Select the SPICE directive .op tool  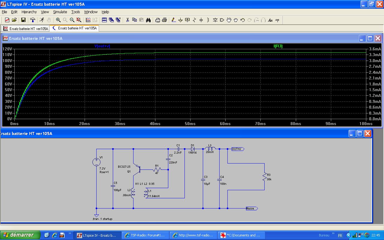(277, 20)
